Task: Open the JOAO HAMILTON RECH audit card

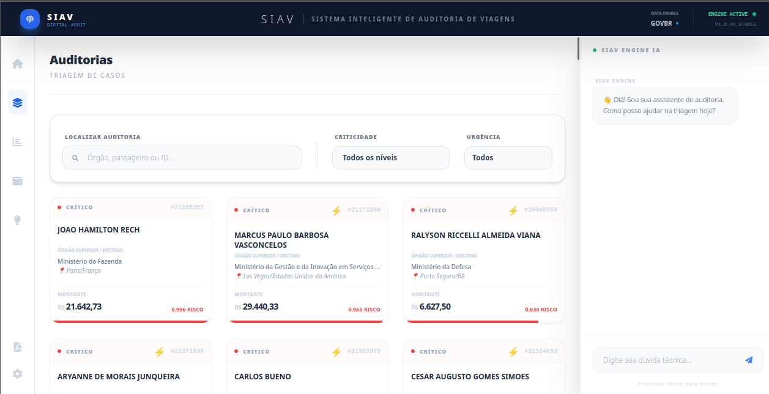Action: 130,260
